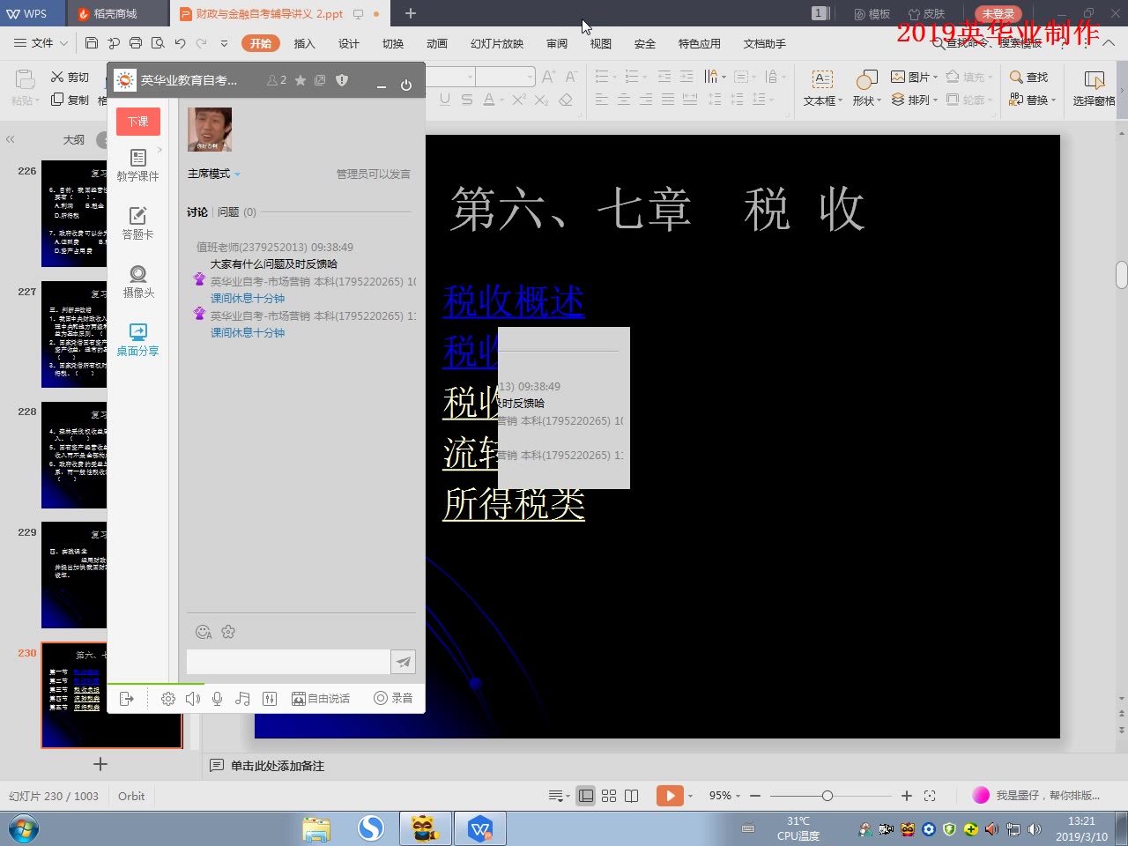Send chat message with paper plane button

point(403,662)
